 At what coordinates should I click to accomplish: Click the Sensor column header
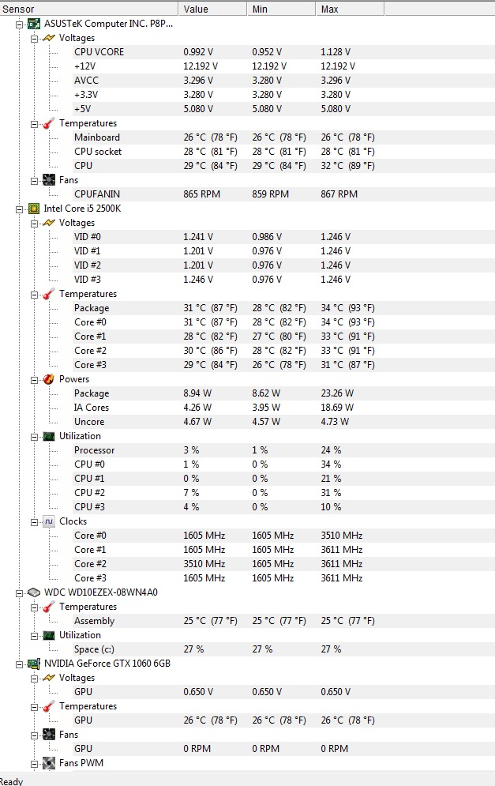click(87, 9)
